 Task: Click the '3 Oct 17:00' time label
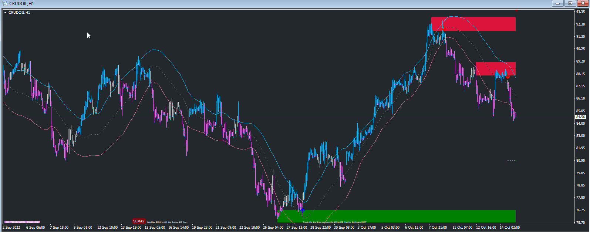click(367, 228)
